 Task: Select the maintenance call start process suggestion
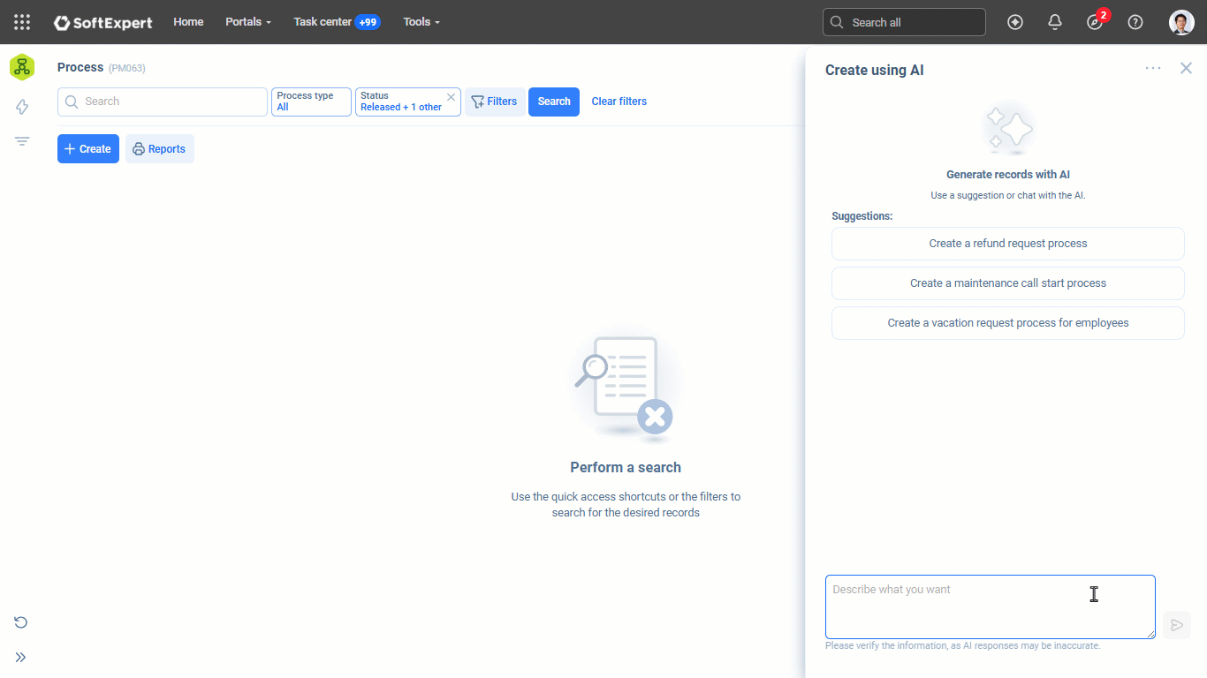click(x=1008, y=283)
